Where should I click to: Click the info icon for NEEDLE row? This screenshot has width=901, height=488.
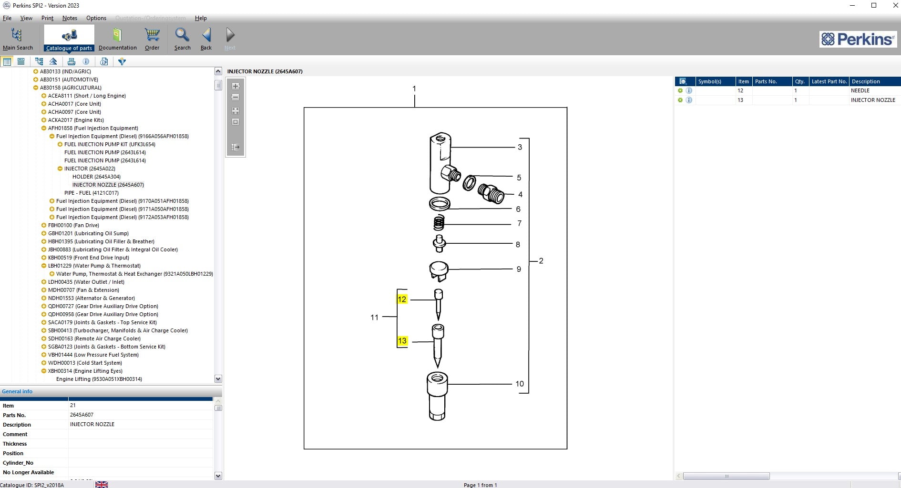(689, 90)
